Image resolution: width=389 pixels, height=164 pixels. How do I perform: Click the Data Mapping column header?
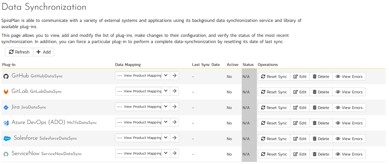point(128,65)
